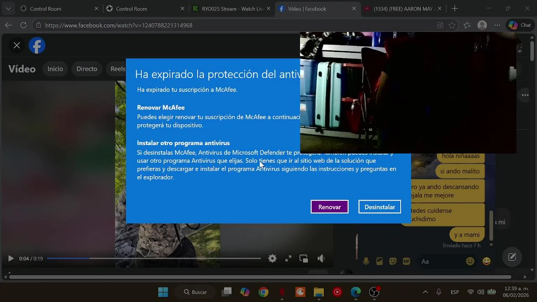Close the Facebook video viewer with X

17,45
